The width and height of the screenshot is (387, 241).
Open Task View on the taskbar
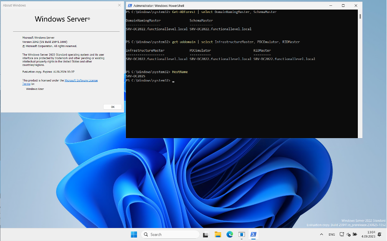[205, 234]
